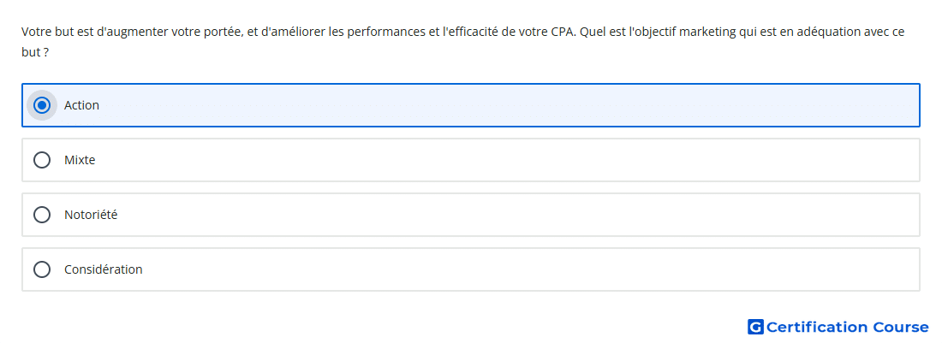
Task: Select the Mixte radio button
Action: pyautogui.click(x=42, y=160)
